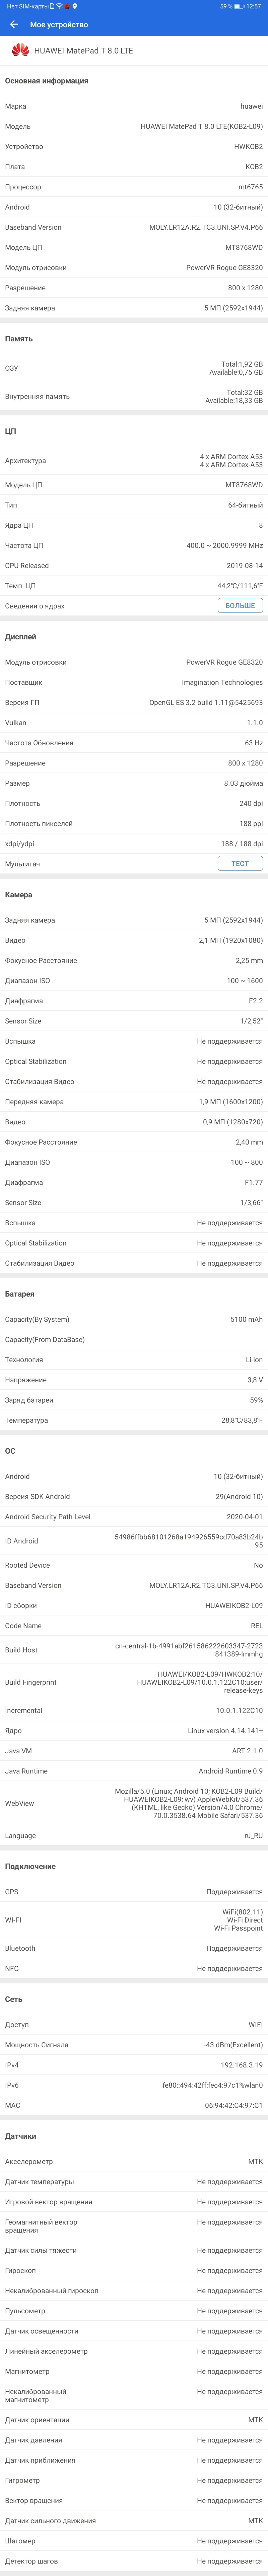
Task: Select the HUAWEI MatePad T 8.0 LTE header
Action: tap(134, 50)
